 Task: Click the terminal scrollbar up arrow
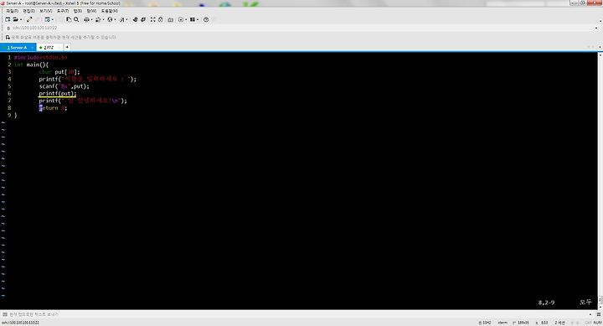600,55
